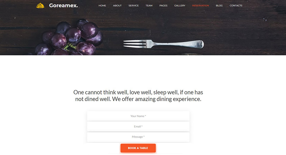Click into the Email field
Image resolution: width=286 pixels, height=155 pixels.
[138, 126]
